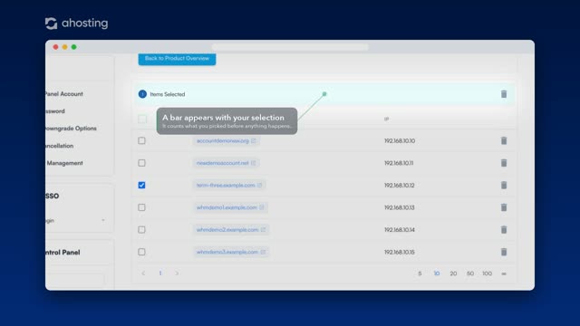Delete the 192.168.10.14 row via trash icon

coord(504,229)
